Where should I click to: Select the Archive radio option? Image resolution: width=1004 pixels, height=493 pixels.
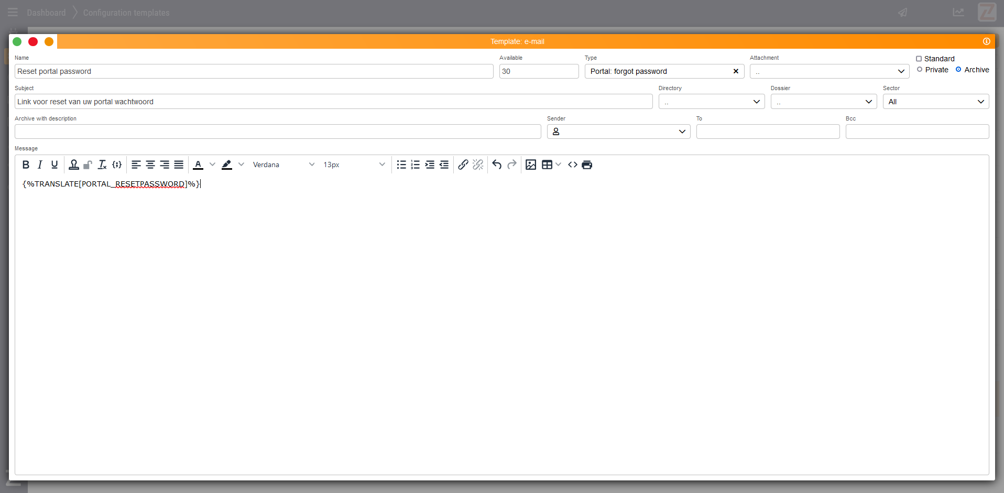pos(958,70)
